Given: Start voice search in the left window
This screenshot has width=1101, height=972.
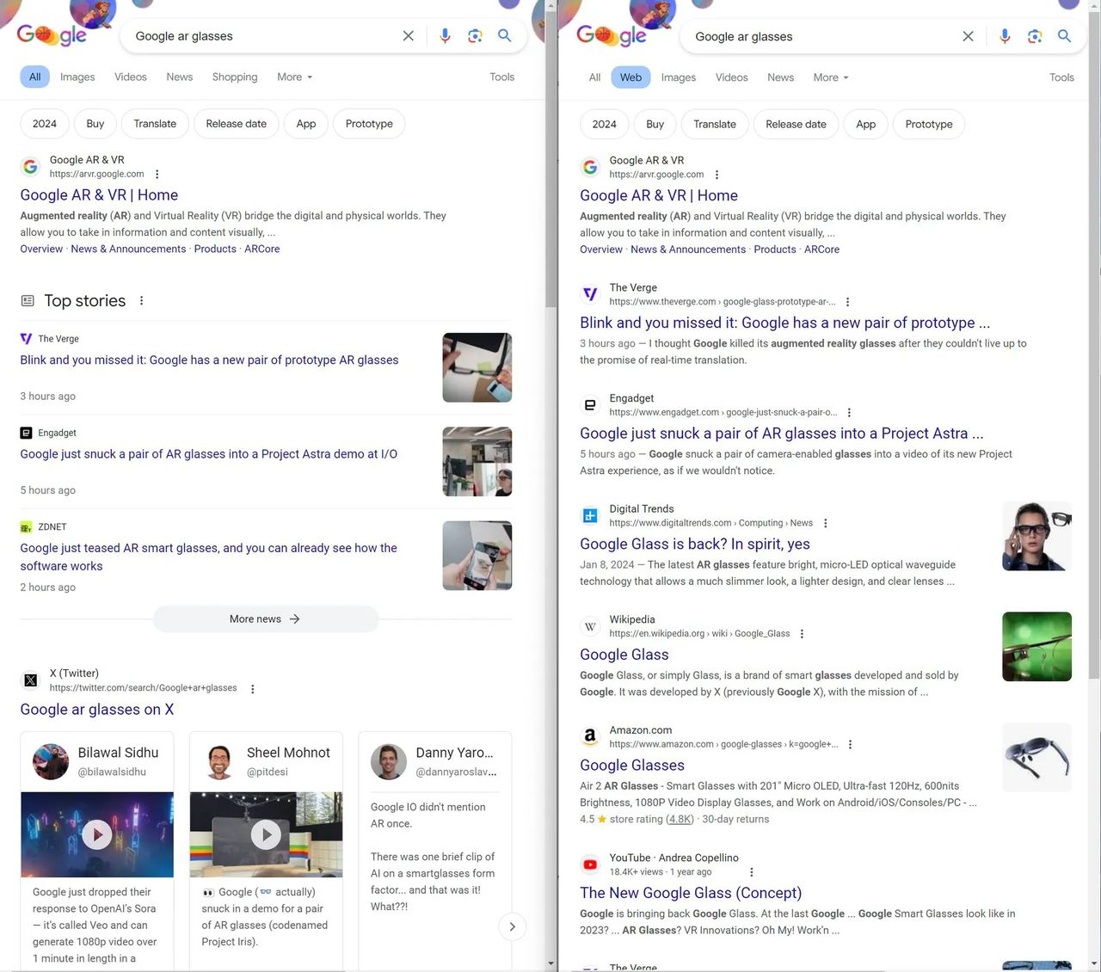Looking at the screenshot, I should (x=445, y=36).
